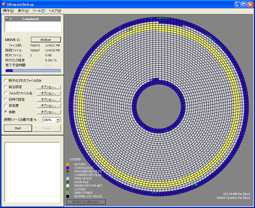Open オプション for フォルダ/ファイル名
Viewport: 255px width, 208px height.
48,93
